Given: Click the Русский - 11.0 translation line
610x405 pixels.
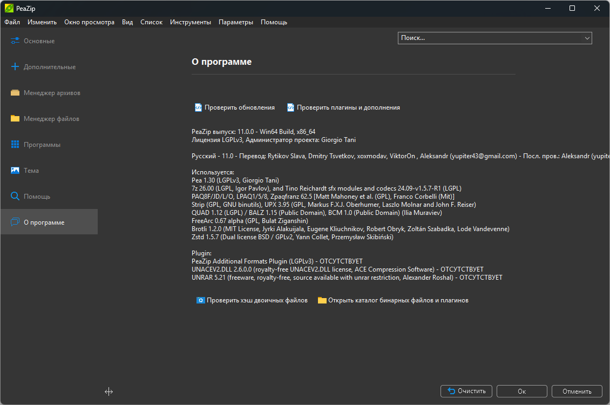Looking at the screenshot, I should 401,156.
